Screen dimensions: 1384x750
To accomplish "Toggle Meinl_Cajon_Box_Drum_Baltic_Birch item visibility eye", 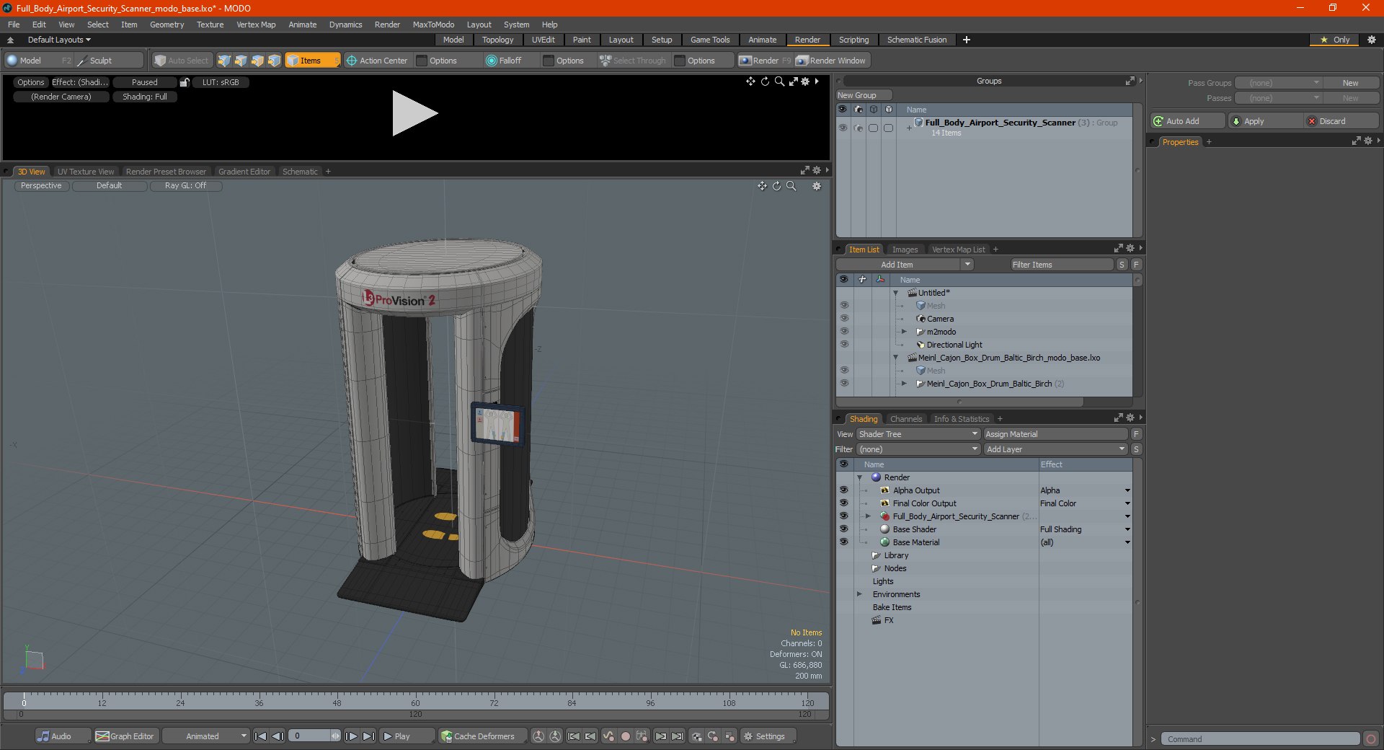I will coord(844,384).
